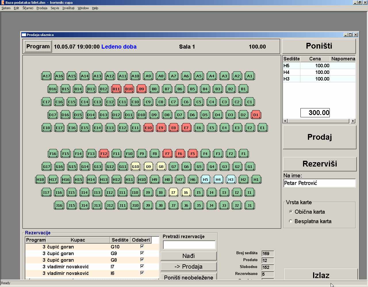
Task: Click the Poništi neobeležene button
Action: (189, 277)
